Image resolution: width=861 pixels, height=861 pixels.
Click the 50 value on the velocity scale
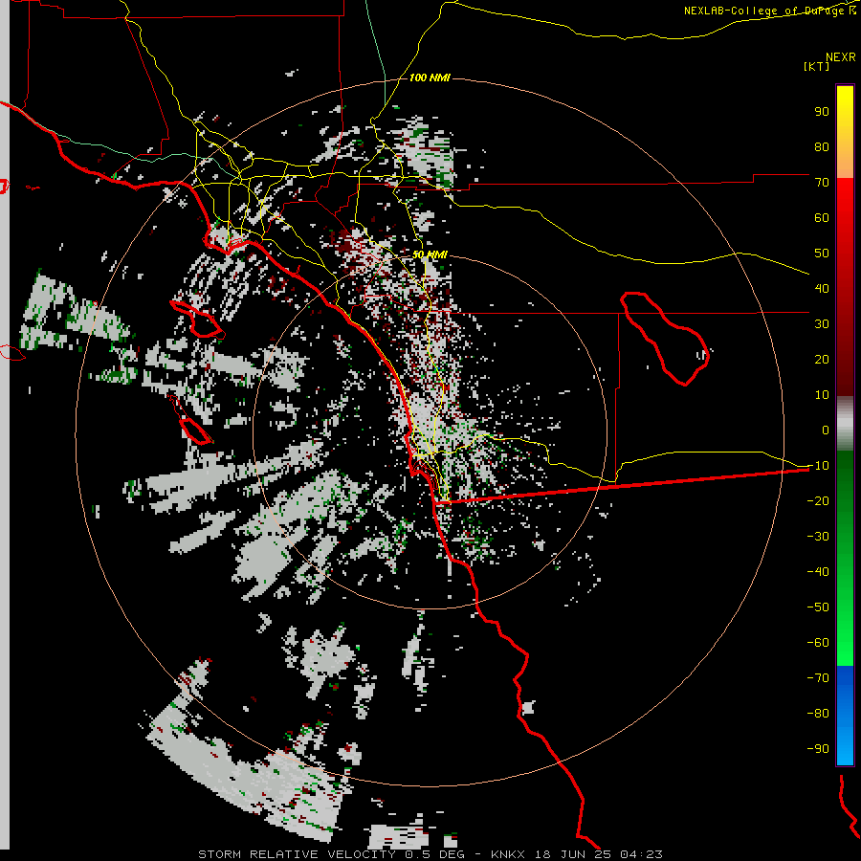[822, 254]
